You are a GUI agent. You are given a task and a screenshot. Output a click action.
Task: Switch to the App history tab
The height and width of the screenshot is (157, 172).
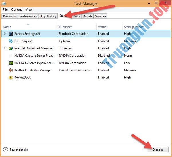click(48, 16)
